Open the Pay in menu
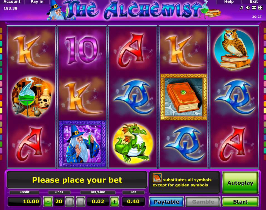Screen dimensions: 266x210 pyautogui.click(x=37, y=2)
